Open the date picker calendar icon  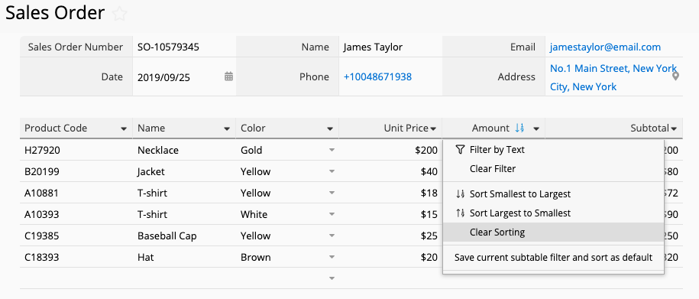[228, 76]
